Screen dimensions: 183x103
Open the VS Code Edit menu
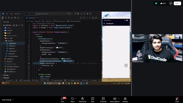[x=11, y=14]
